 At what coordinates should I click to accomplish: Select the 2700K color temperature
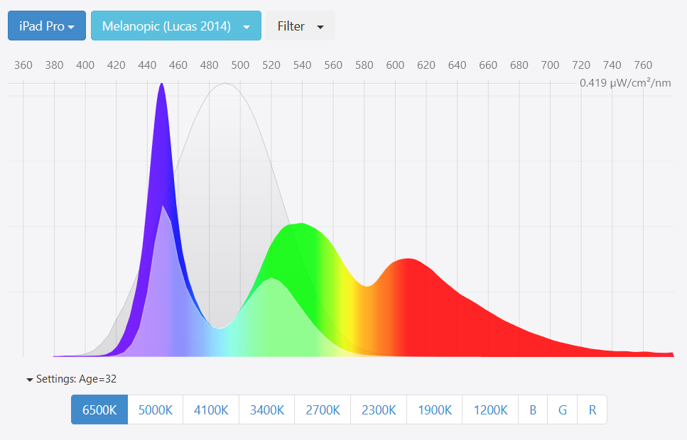323,409
